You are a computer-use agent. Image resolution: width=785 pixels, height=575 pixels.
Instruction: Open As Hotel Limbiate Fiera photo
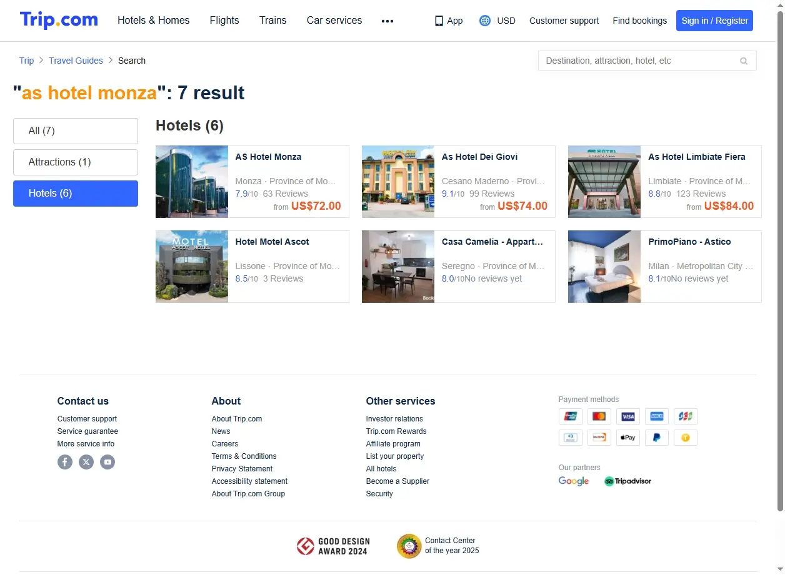point(604,182)
